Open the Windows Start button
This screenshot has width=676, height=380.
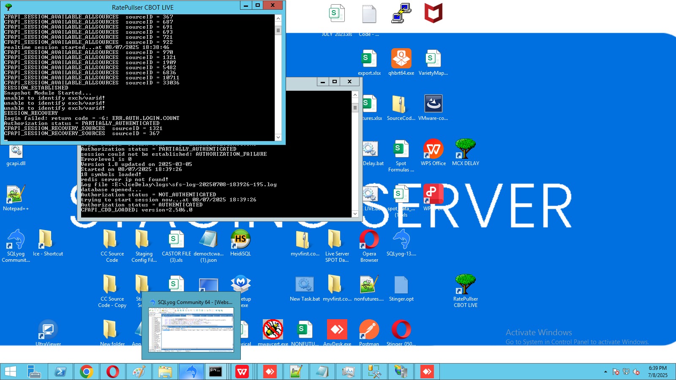[x=11, y=372]
